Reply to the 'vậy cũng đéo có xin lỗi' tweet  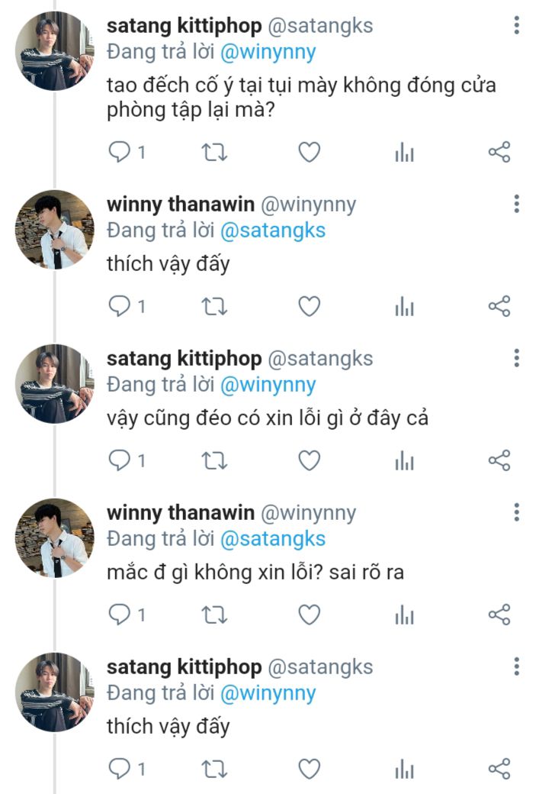click(x=120, y=461)
